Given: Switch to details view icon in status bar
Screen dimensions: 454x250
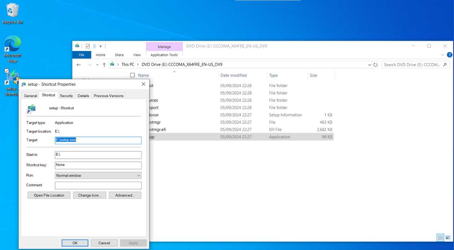Looking at the screenshot, I should (440, 237).
